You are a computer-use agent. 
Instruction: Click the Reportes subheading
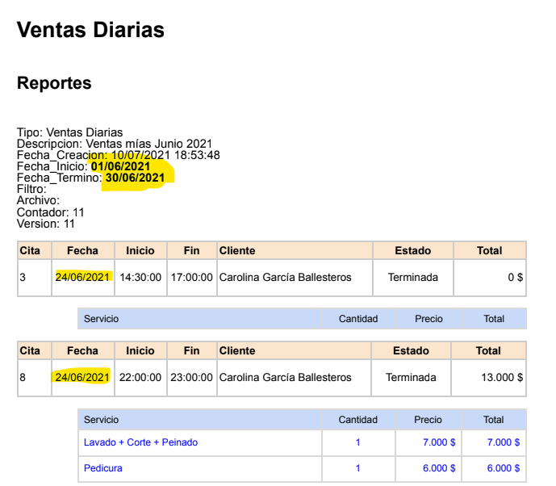coord(54,83)
